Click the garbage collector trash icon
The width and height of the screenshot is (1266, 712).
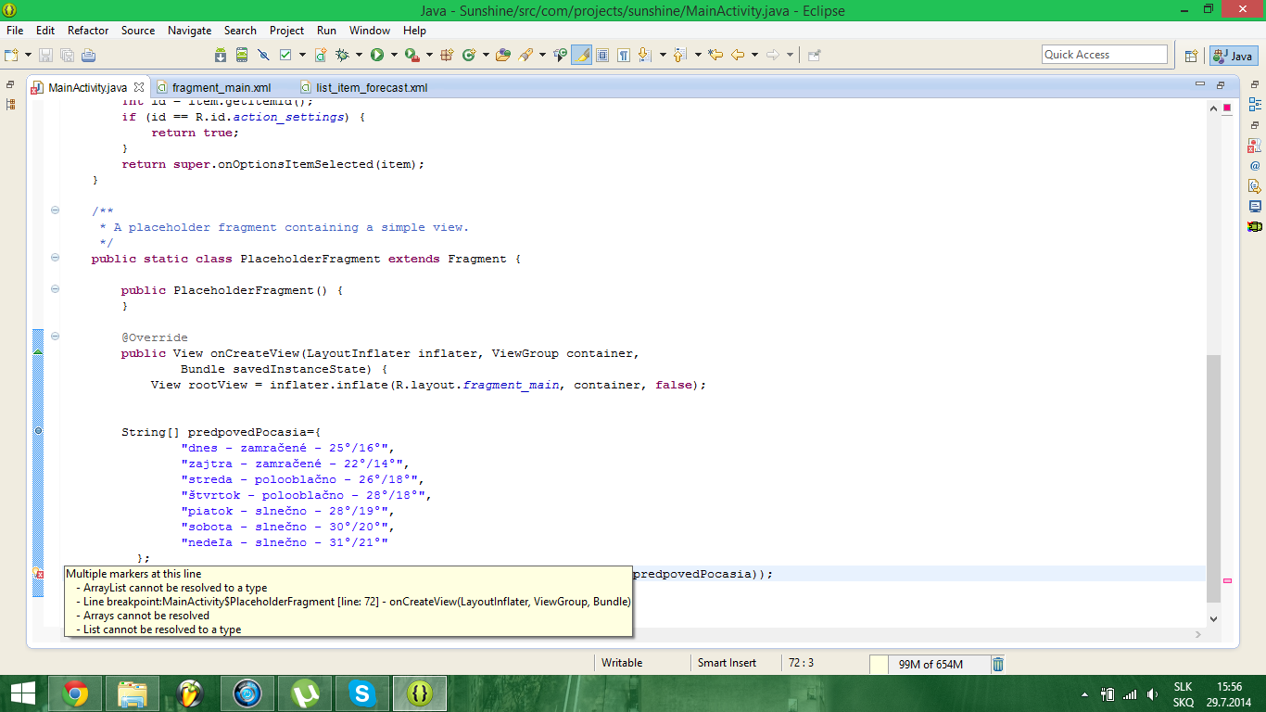click(x=998, y=664)
